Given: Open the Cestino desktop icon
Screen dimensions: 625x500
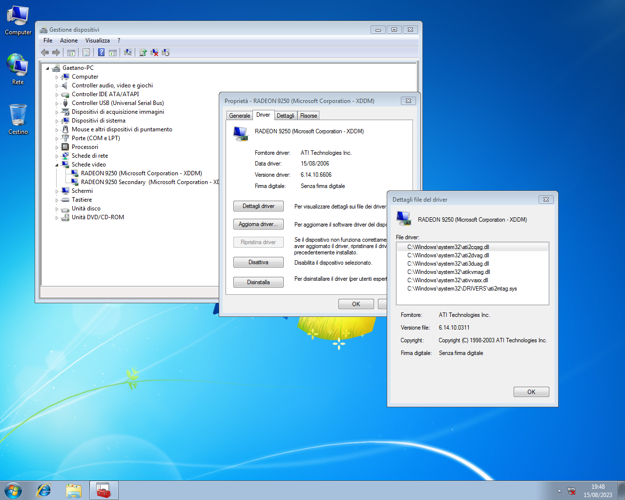Looking at the screenshot, I should click(18, 119).
